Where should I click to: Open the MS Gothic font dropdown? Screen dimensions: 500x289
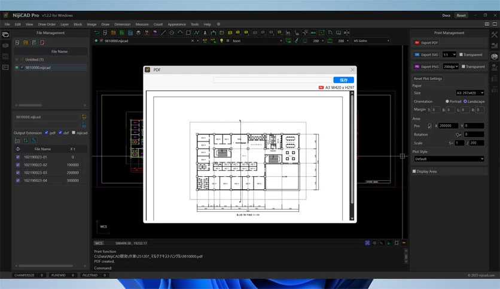coord(371,41)
